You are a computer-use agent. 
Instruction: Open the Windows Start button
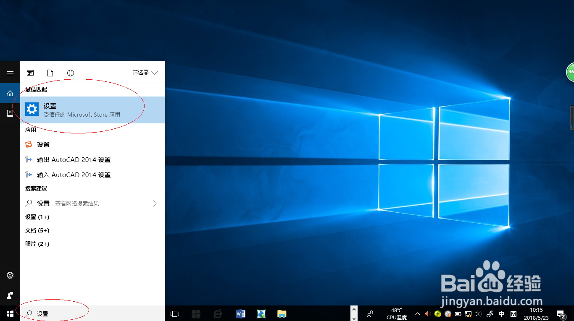click(x=10, y=313)
